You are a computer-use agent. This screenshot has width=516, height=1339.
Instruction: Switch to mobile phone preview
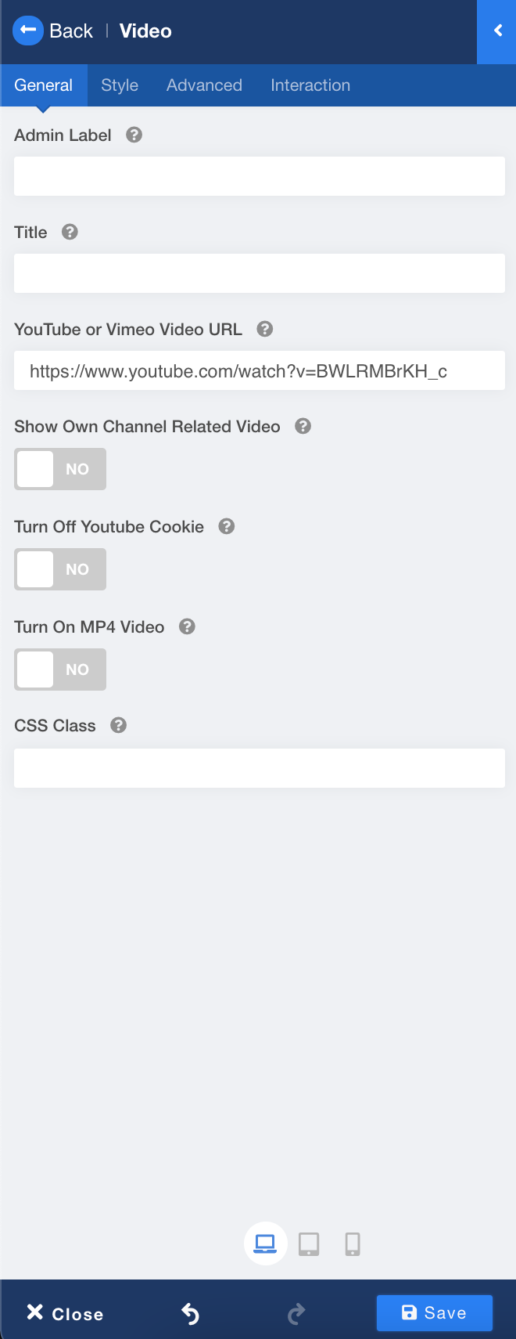353,1243
